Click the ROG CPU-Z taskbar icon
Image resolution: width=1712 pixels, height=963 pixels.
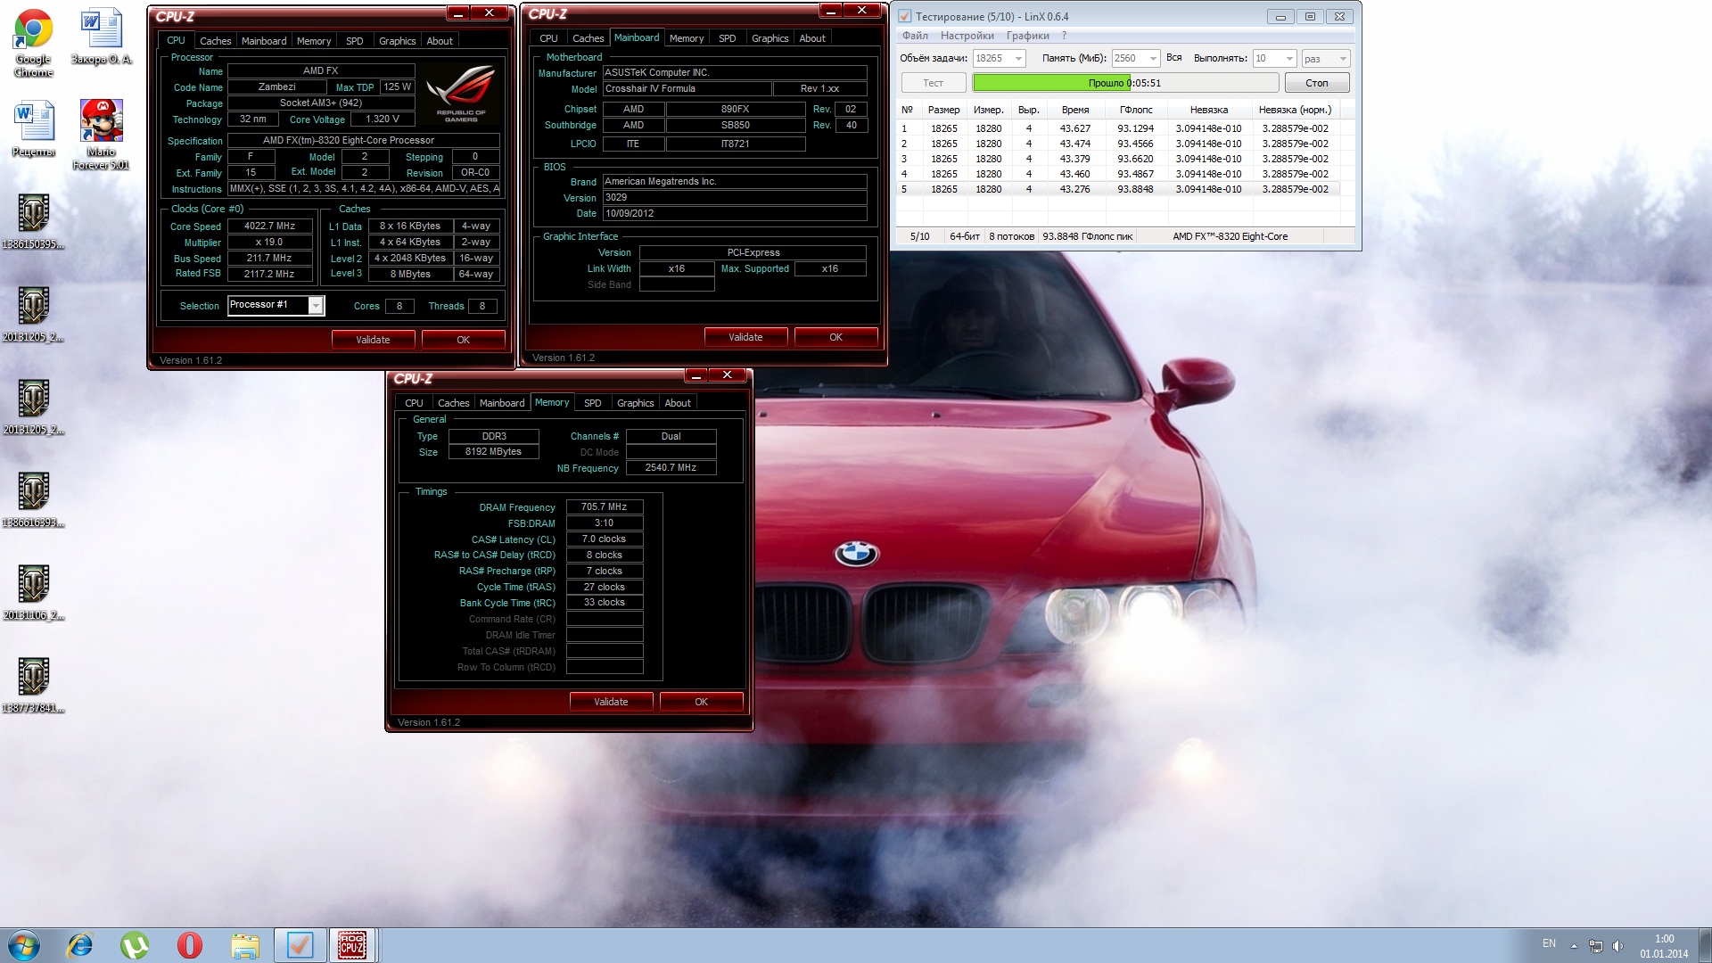point(352,945)
